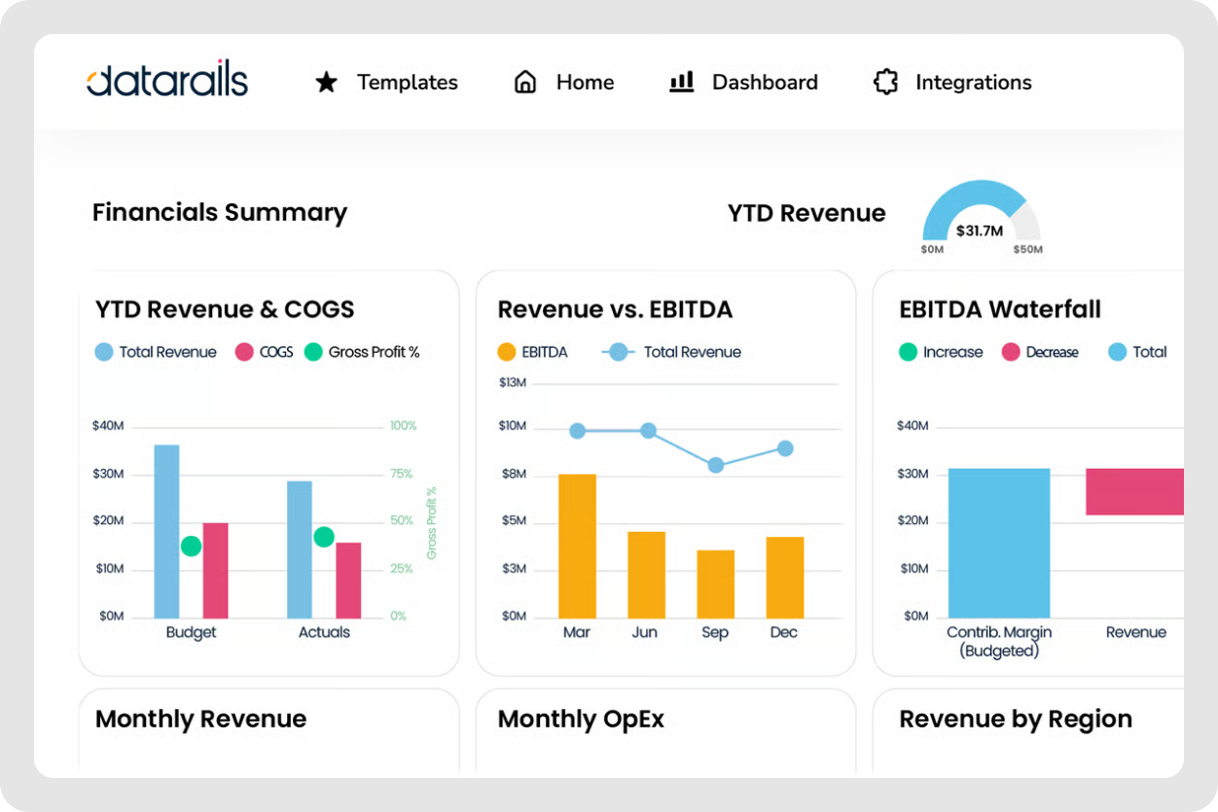
Task: Hide the COGS series via its legend
Action: pyautogui.click(x=264, y=352)
